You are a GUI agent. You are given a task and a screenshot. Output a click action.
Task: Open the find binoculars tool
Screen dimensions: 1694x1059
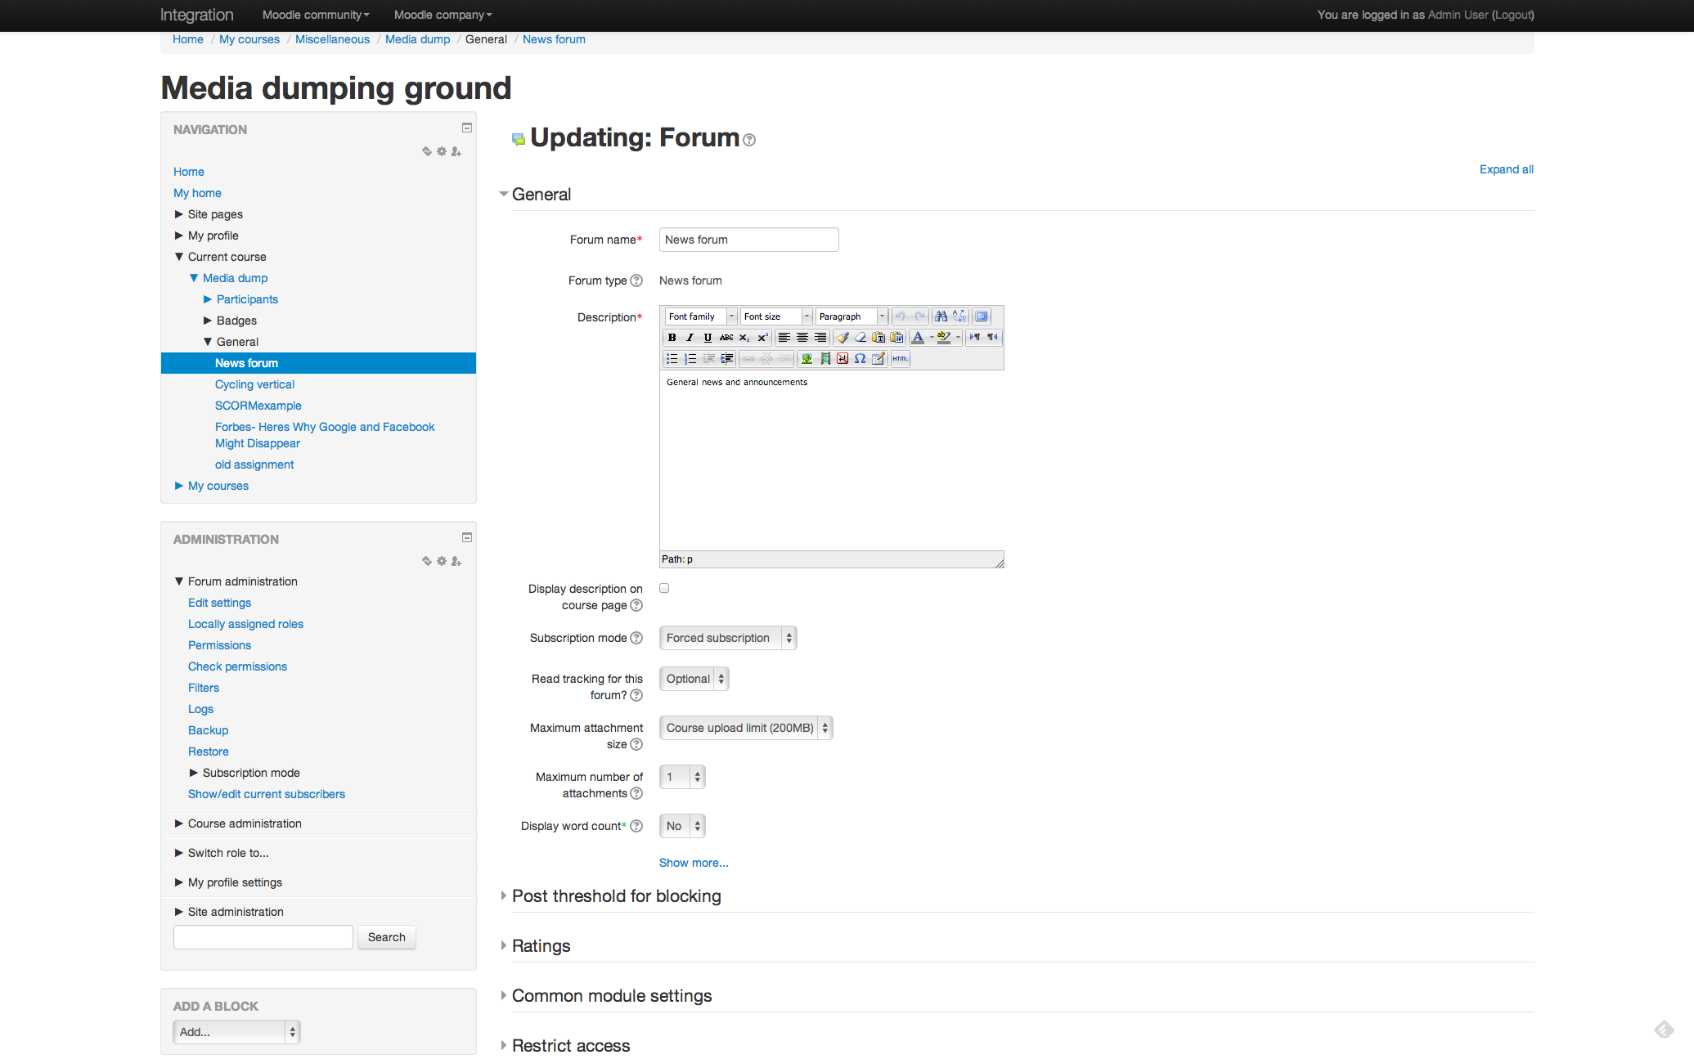(x=941, y=316)
